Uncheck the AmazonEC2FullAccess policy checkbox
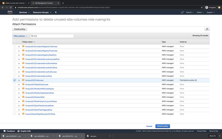The image size is (222, 139). tap(15, 80)
